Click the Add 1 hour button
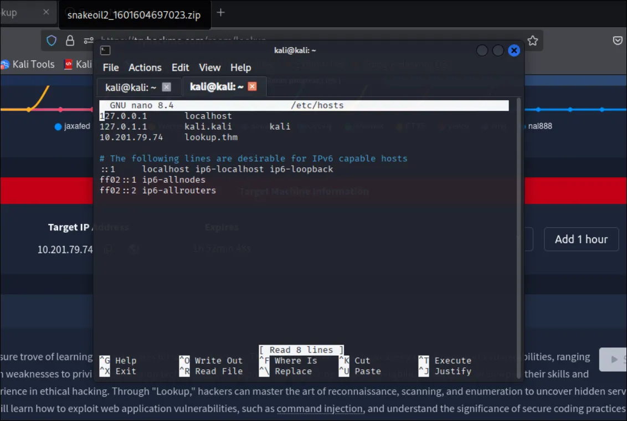 [581, 239]
